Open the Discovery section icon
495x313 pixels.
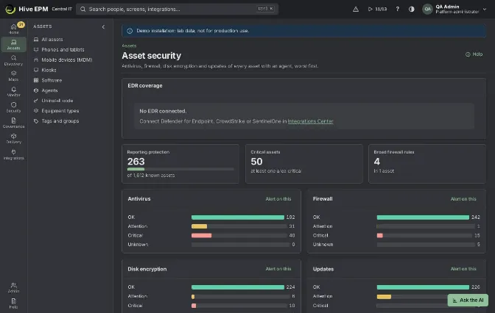(13, 60)
